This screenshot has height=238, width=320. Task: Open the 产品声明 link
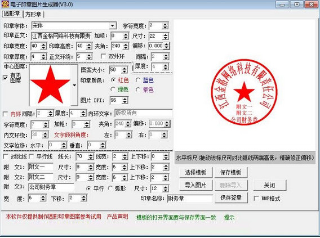point(117,217)
